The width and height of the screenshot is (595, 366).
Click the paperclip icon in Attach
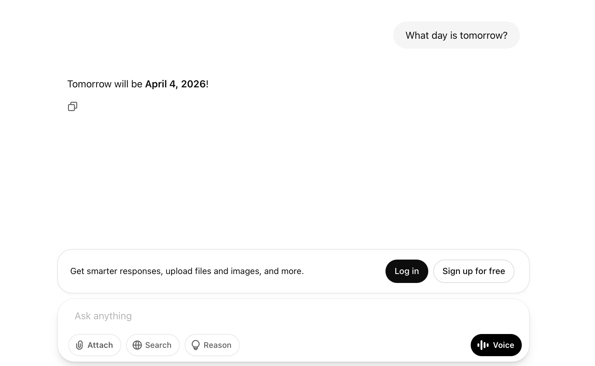coord(79,345)
